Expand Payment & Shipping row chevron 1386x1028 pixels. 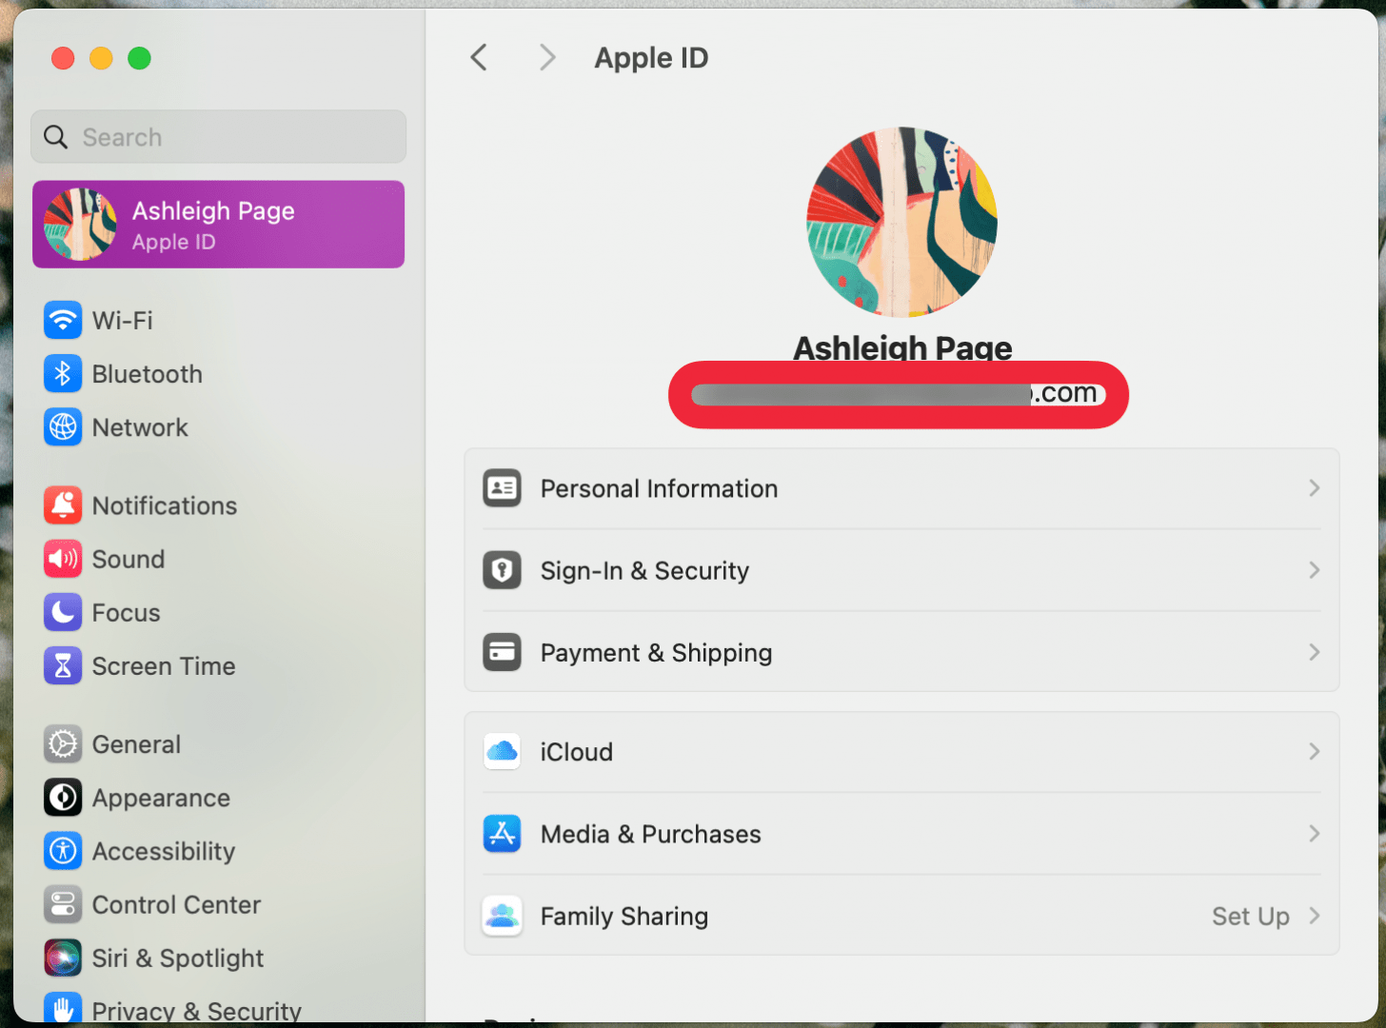1314,653
